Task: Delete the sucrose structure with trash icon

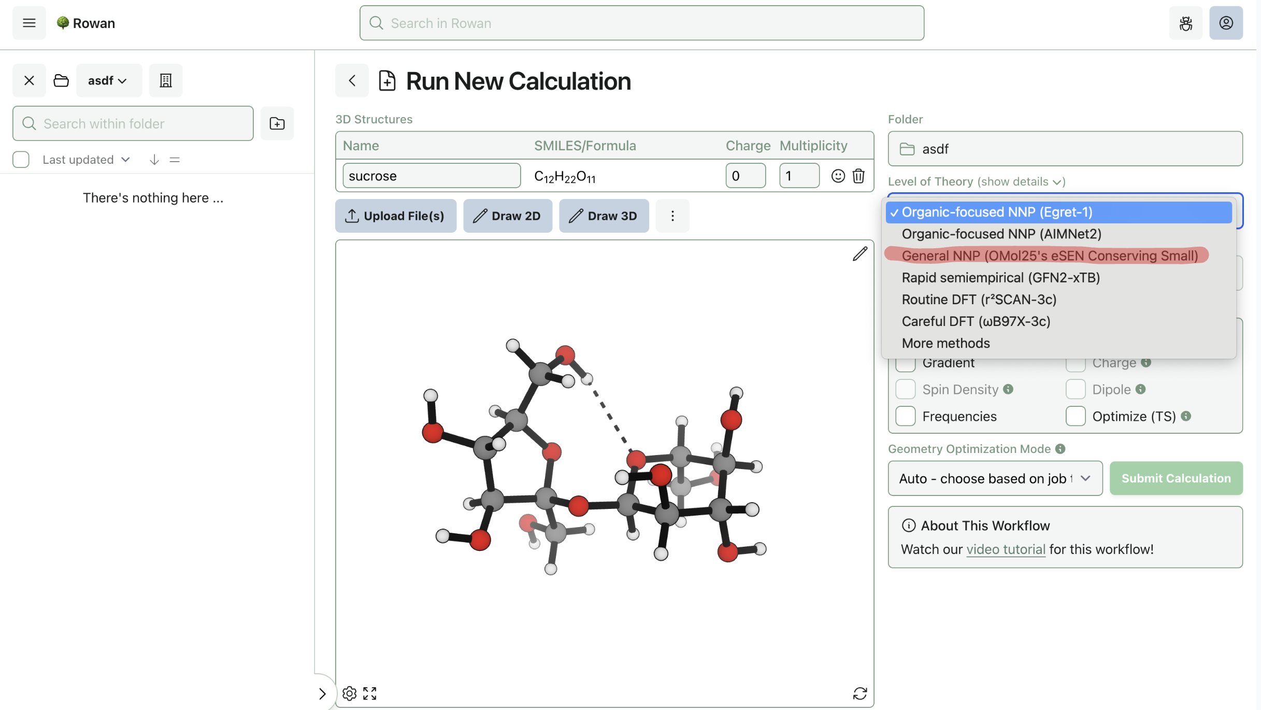Action: [858, 176]
